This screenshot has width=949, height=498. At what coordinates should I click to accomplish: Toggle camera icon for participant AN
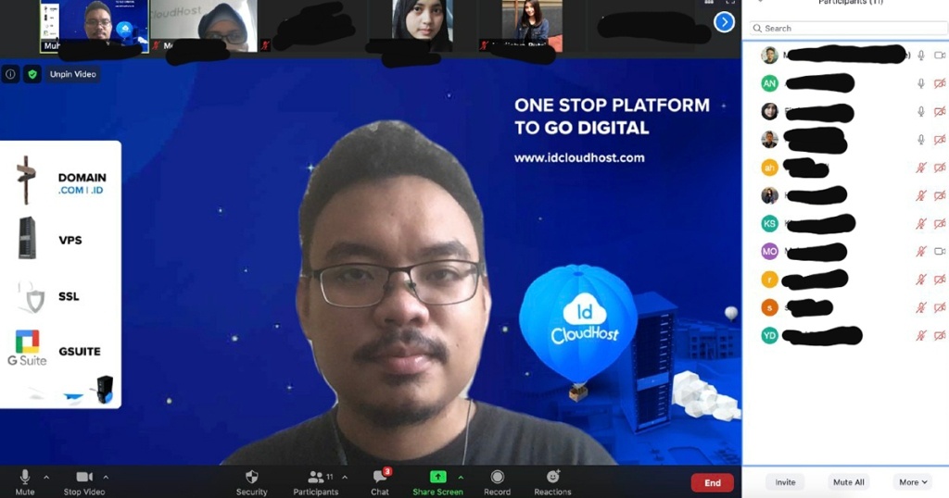click(940, 83)
